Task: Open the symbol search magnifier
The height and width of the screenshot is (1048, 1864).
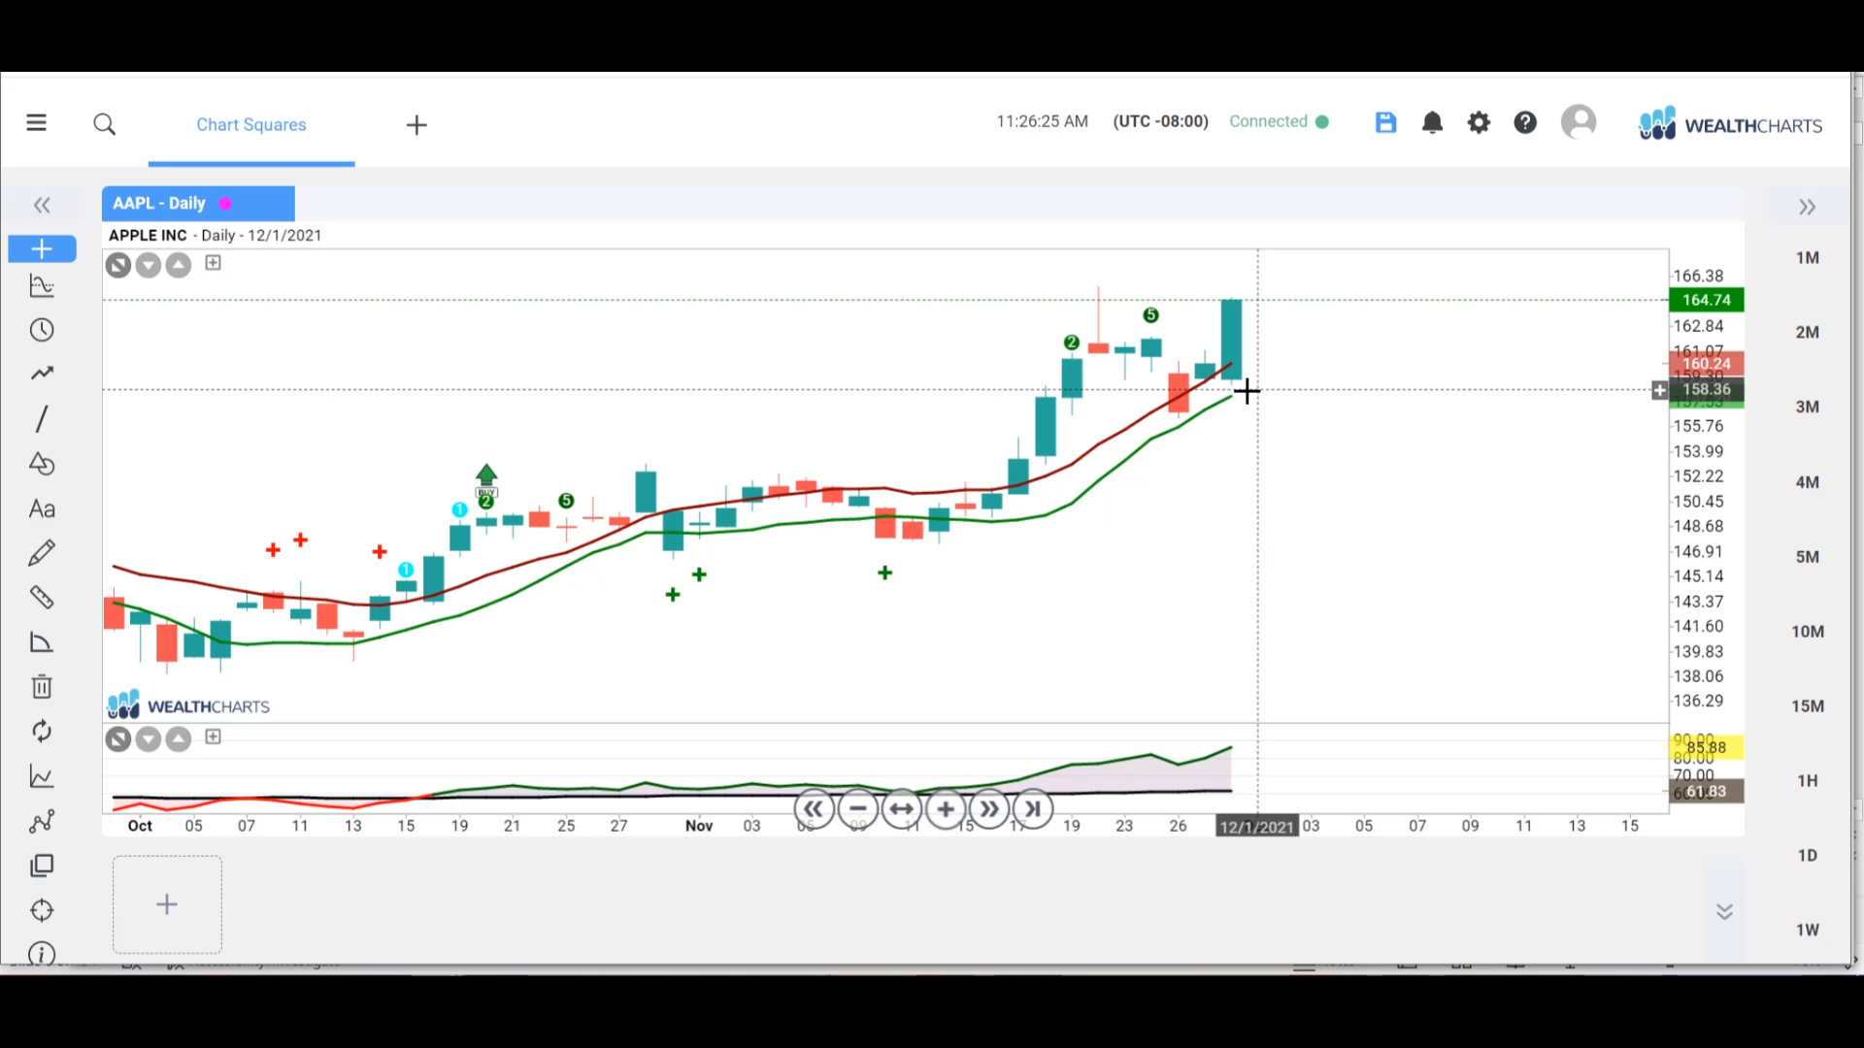Action: (105, 124)
